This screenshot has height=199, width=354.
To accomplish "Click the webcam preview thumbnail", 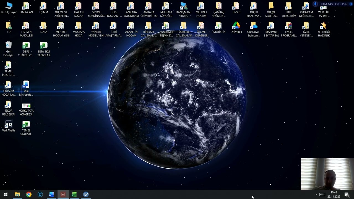I will coord(327,174).
